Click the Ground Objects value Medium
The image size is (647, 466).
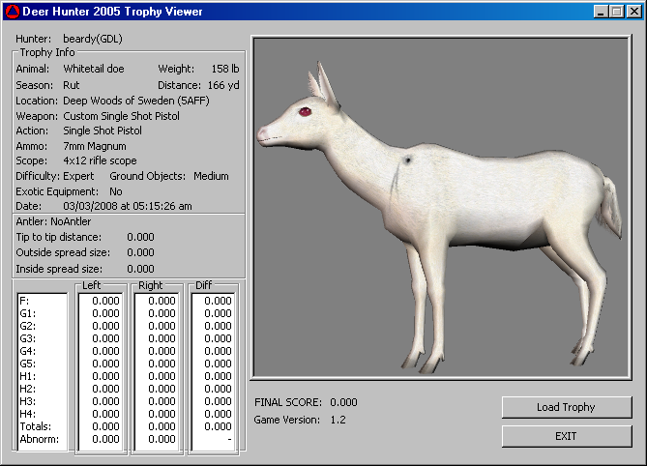click(x=211, y=176)
